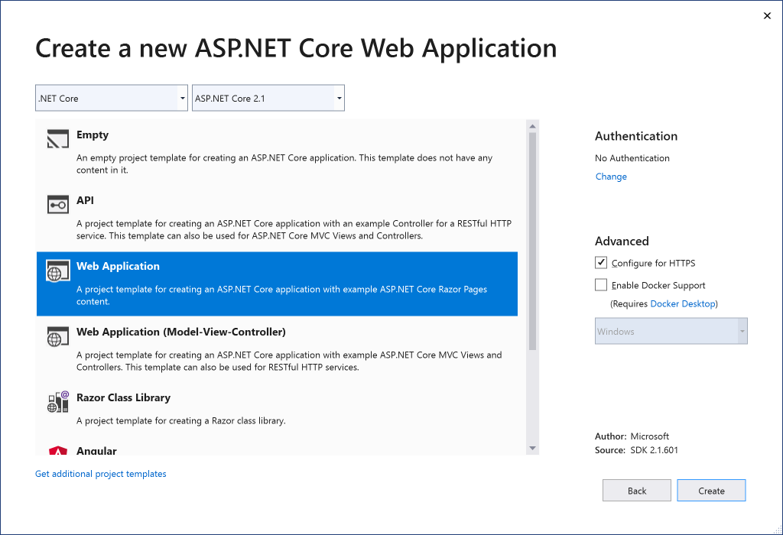Click the API template icon
Screen dimensions: 783x535
(x=58, y=205)
